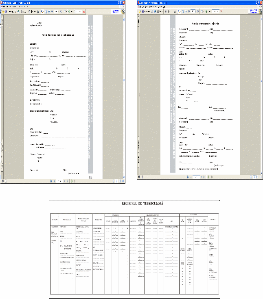First page arrow in left window status bar
The width and height of the screenshot is (263, 299).
point(51,181)
